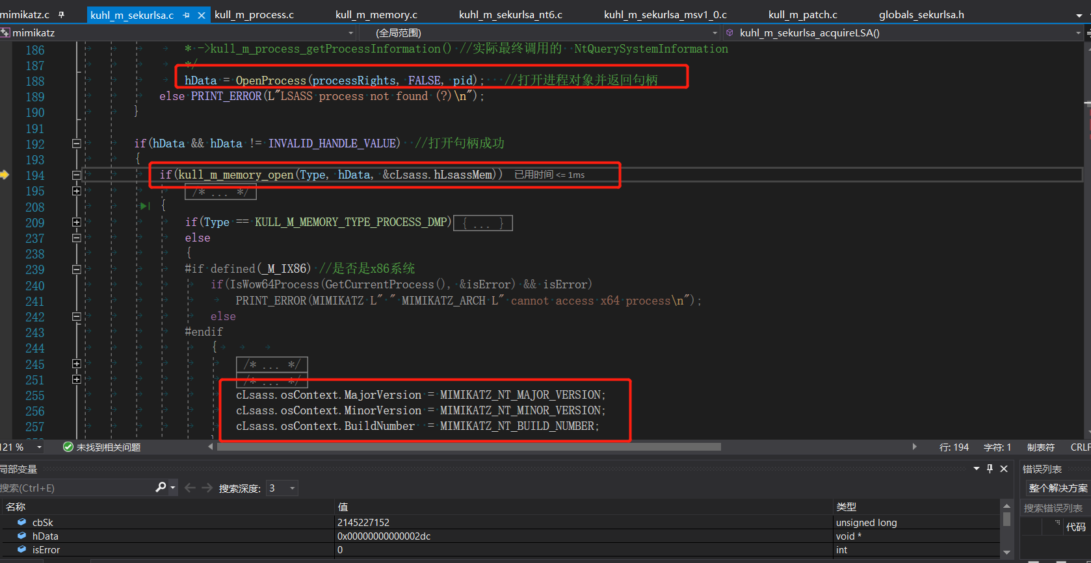
Task: Click the green no-issues-found checkmark icon
Action: coord(68,447)
